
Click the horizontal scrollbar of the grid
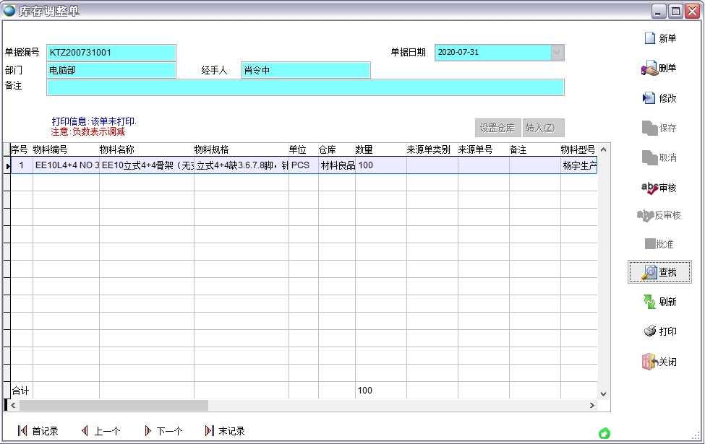pyautogui.click(x=217, y=406)
